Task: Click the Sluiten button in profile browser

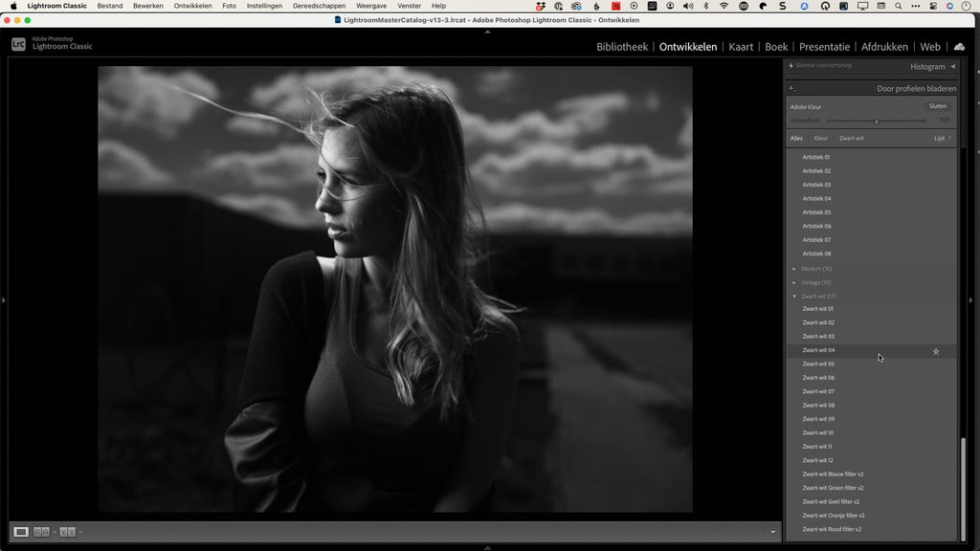Action: point(938,106)
